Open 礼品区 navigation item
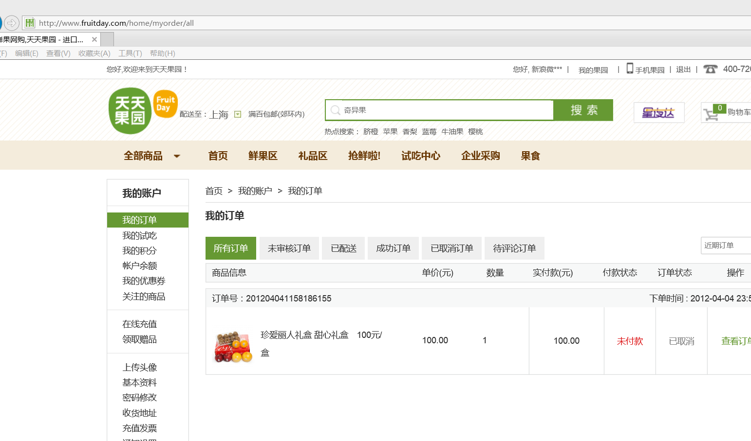The height and width of the screenshot is (441, 751). click(x=313, y=156)
